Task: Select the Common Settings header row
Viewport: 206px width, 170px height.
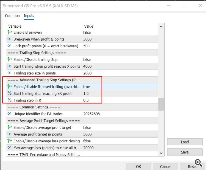Action: pyautogui.click(x=82, y=107)
